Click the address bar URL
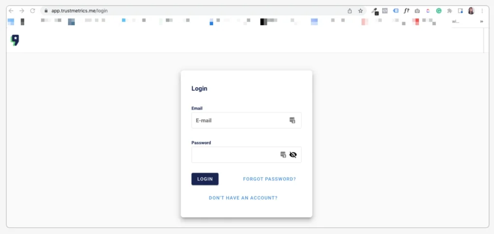494x234 pixels. pos(80,11)
